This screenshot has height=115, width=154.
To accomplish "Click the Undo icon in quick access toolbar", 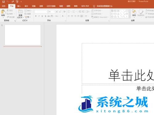I will pyautogui.click(x=8, y=2).
